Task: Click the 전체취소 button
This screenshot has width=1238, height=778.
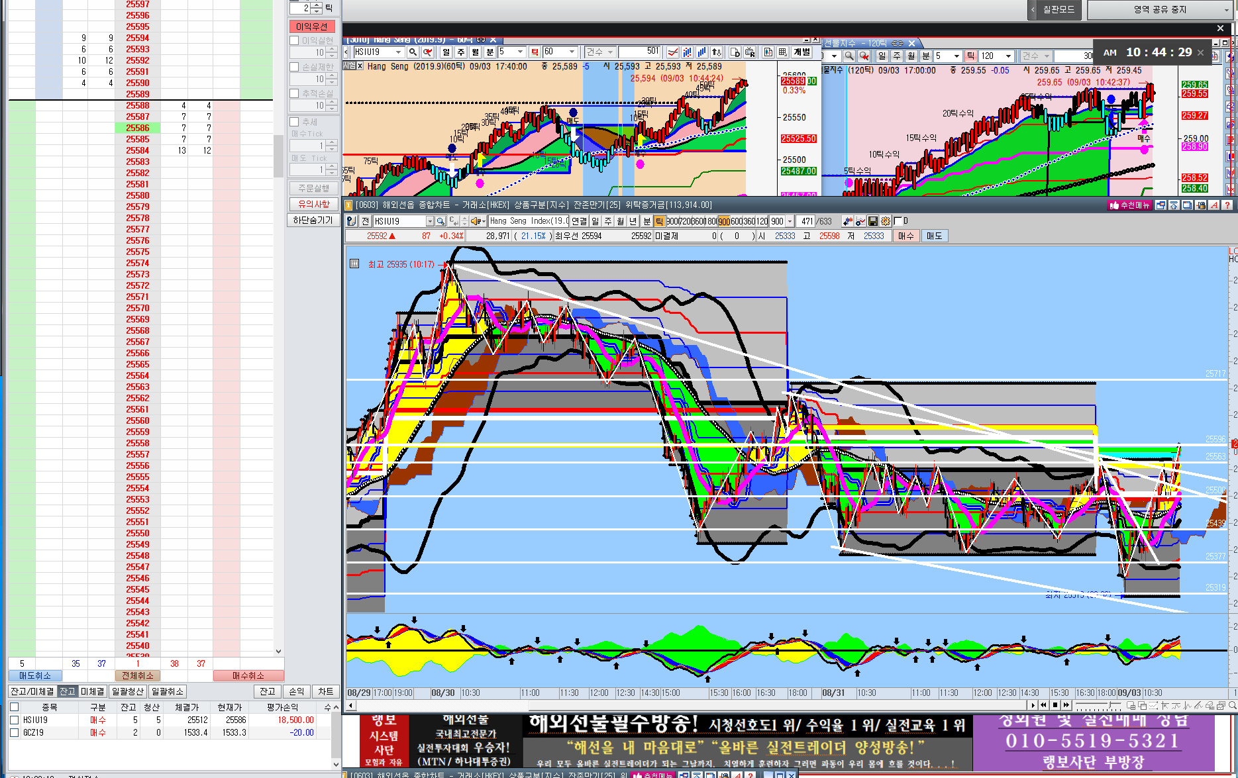Action: click(x=138, y=675)
